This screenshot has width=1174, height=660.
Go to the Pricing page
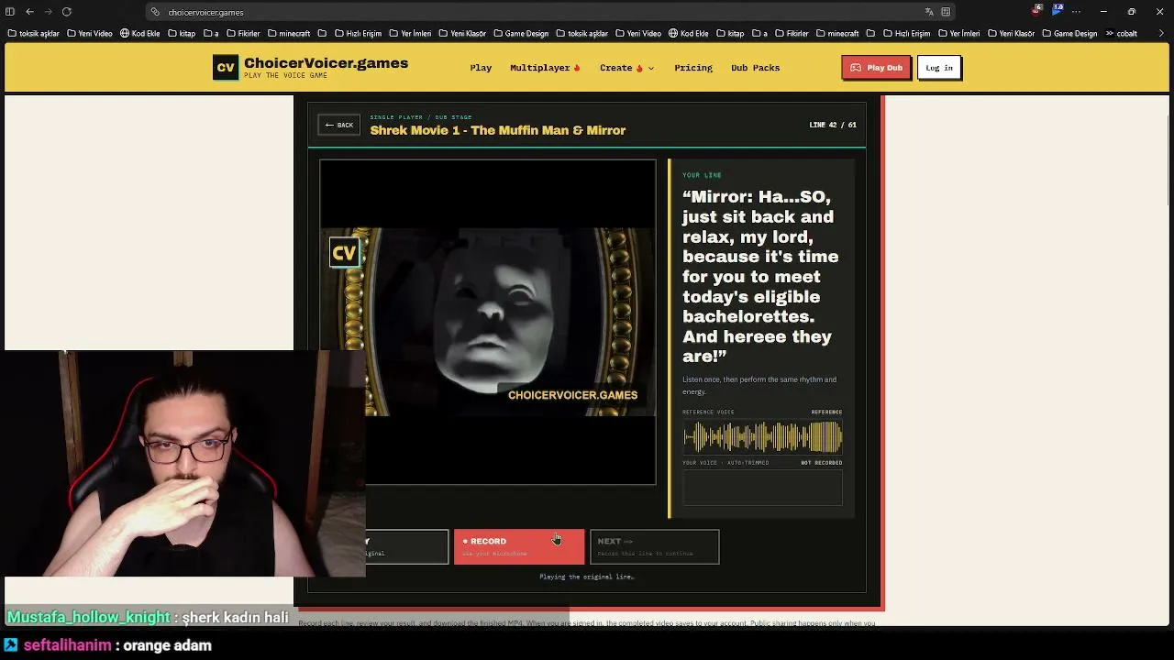click(693, 68)
